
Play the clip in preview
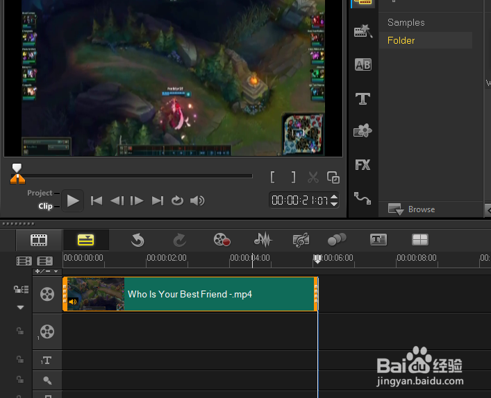click(x=73, y=200)
